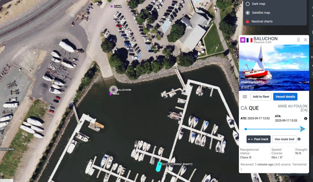
Task: Click the LUNA vessel marker
Action: (112, 6)
